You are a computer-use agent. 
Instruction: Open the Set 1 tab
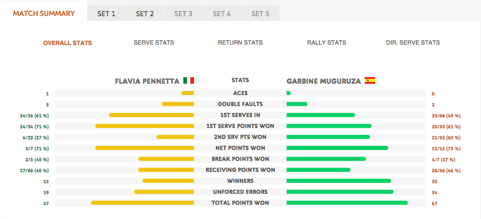(107, 14)
